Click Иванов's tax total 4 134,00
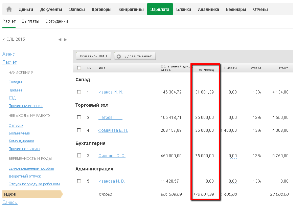The image size is (296, 209). point(280,92)
